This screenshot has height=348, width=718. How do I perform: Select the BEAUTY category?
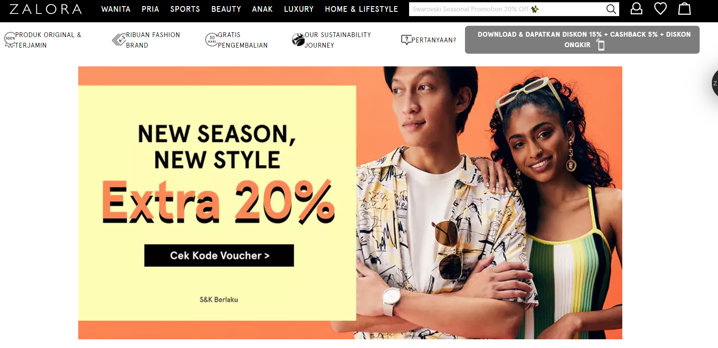(226, 9)
